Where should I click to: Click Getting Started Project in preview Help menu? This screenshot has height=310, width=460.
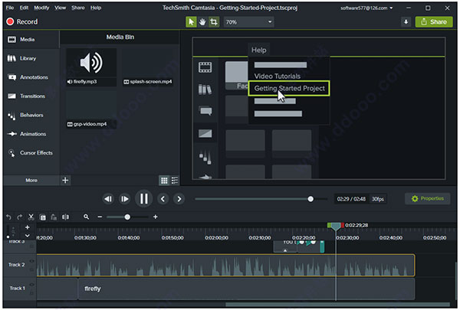[289, 88]
